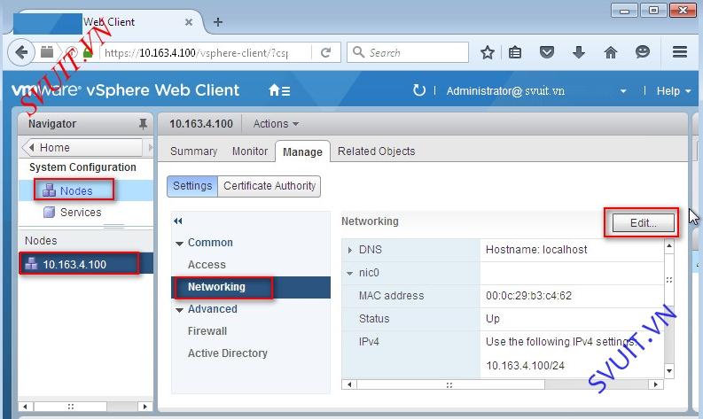Click the vSphere home menu icon

click(x=279, y=90)
